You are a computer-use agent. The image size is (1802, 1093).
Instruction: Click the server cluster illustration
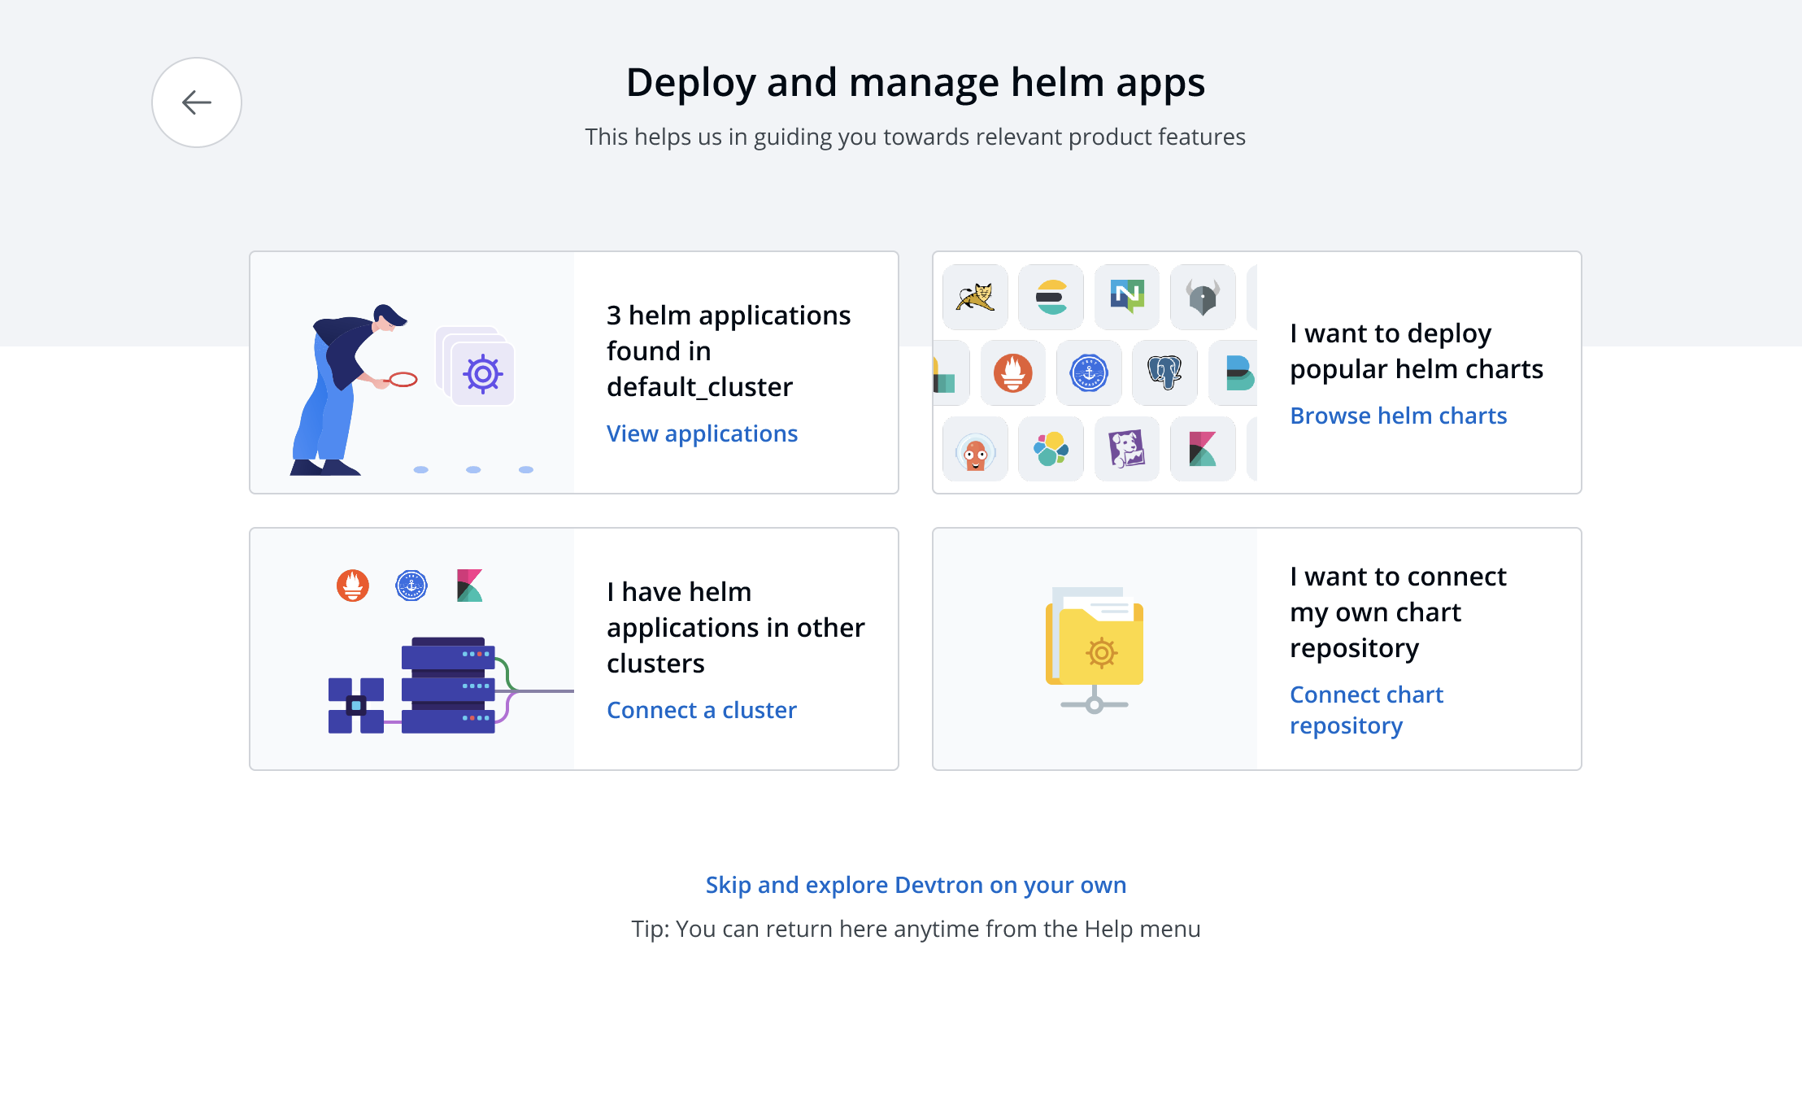pos(447,685)
